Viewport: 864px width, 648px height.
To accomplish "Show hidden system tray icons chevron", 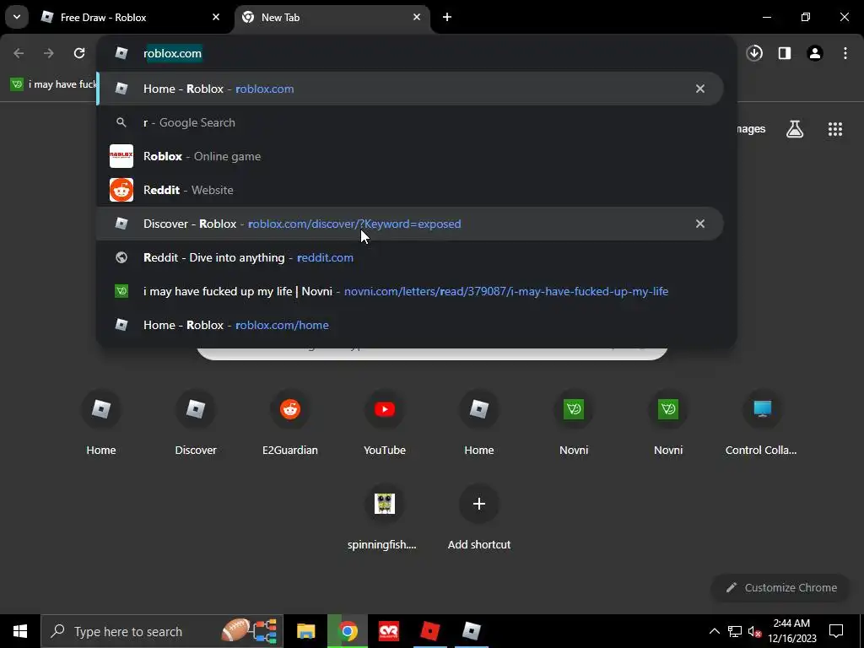I will [714, 631].
